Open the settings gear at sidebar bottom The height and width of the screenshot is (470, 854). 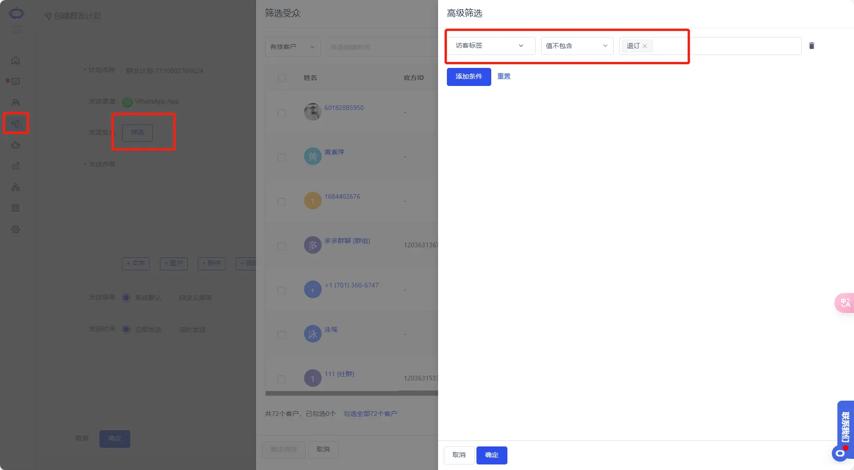click(15, 229)
